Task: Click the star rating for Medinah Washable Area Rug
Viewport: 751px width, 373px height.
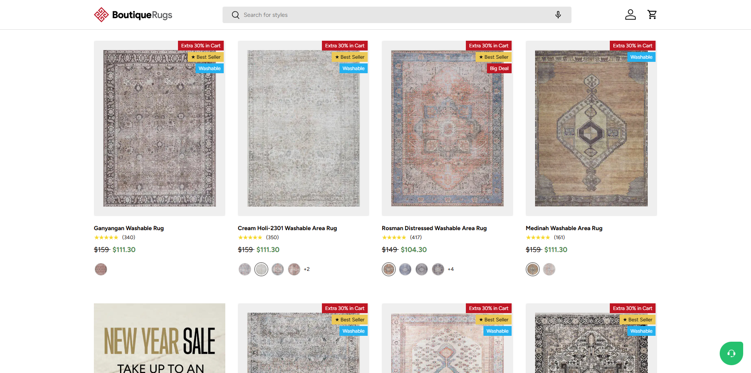Action: (x=538, y=237)
